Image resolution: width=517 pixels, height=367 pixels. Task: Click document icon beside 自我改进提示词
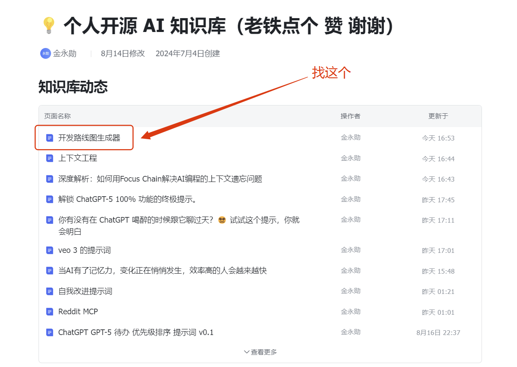(x=49, y=291)
